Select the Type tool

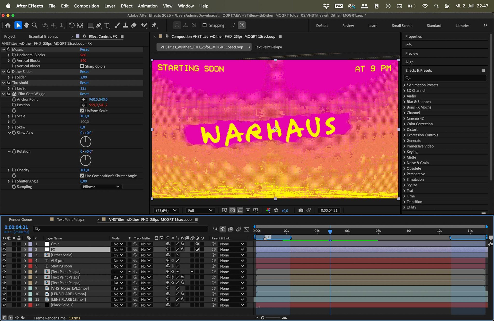107,25
